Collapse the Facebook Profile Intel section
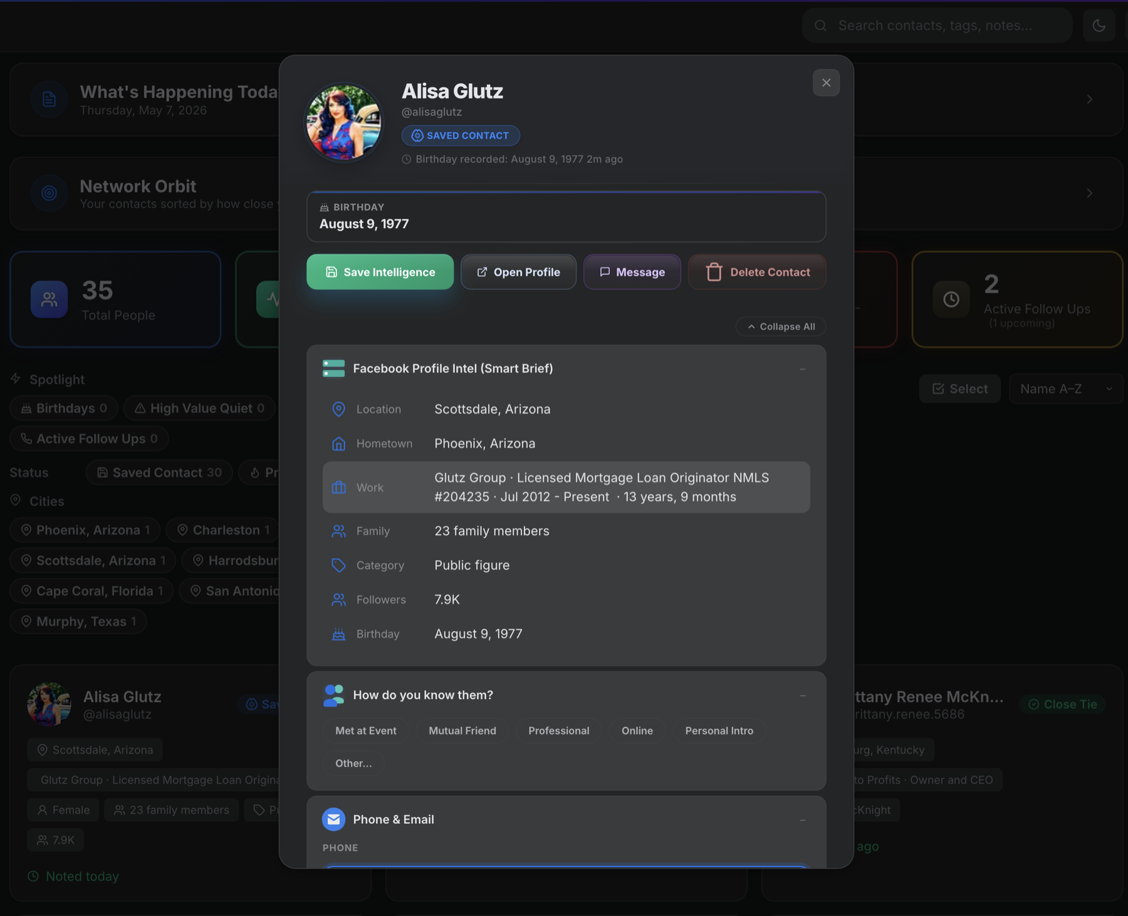 click(x=802, y=369)
